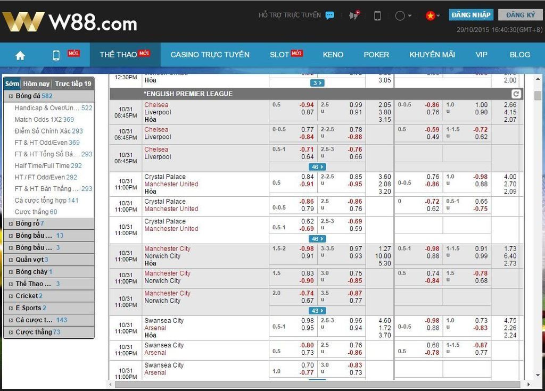Click the vertical scrollbar down arrow
Viewport: 545px width, 391px height.
point(538,376)
